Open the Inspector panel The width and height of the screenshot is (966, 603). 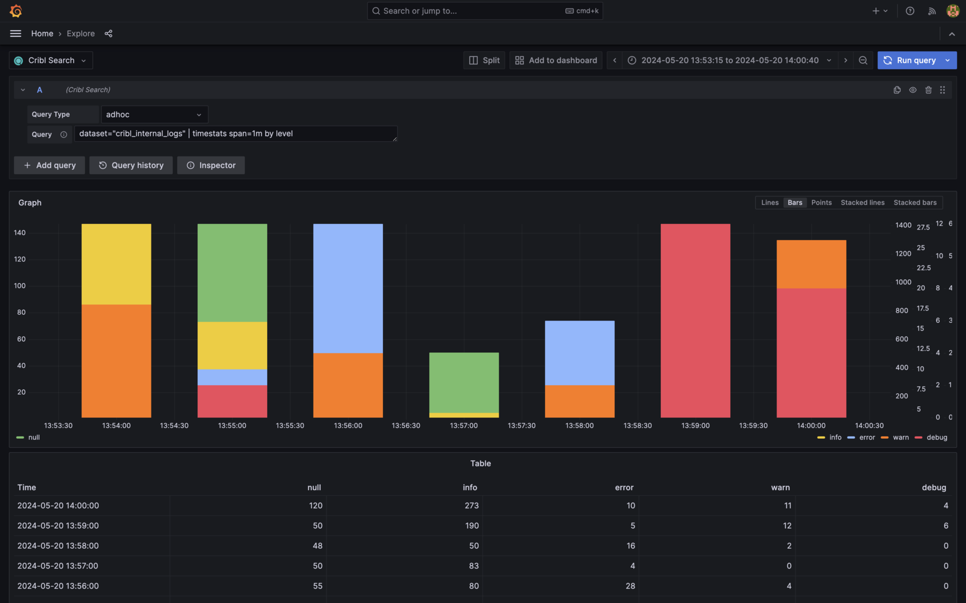click(x=211, y=165)
